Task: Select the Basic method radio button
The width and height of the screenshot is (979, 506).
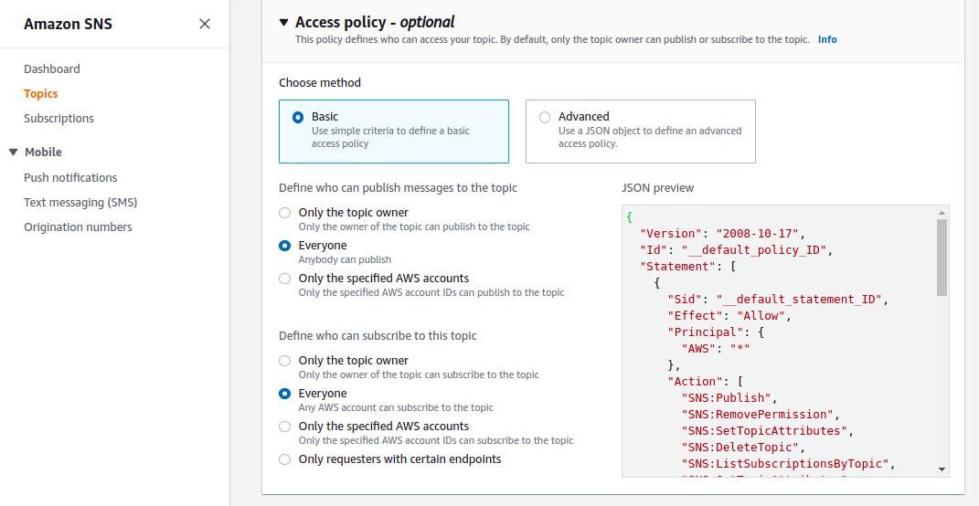Action: pyautogui.click(x=298, y=117)
